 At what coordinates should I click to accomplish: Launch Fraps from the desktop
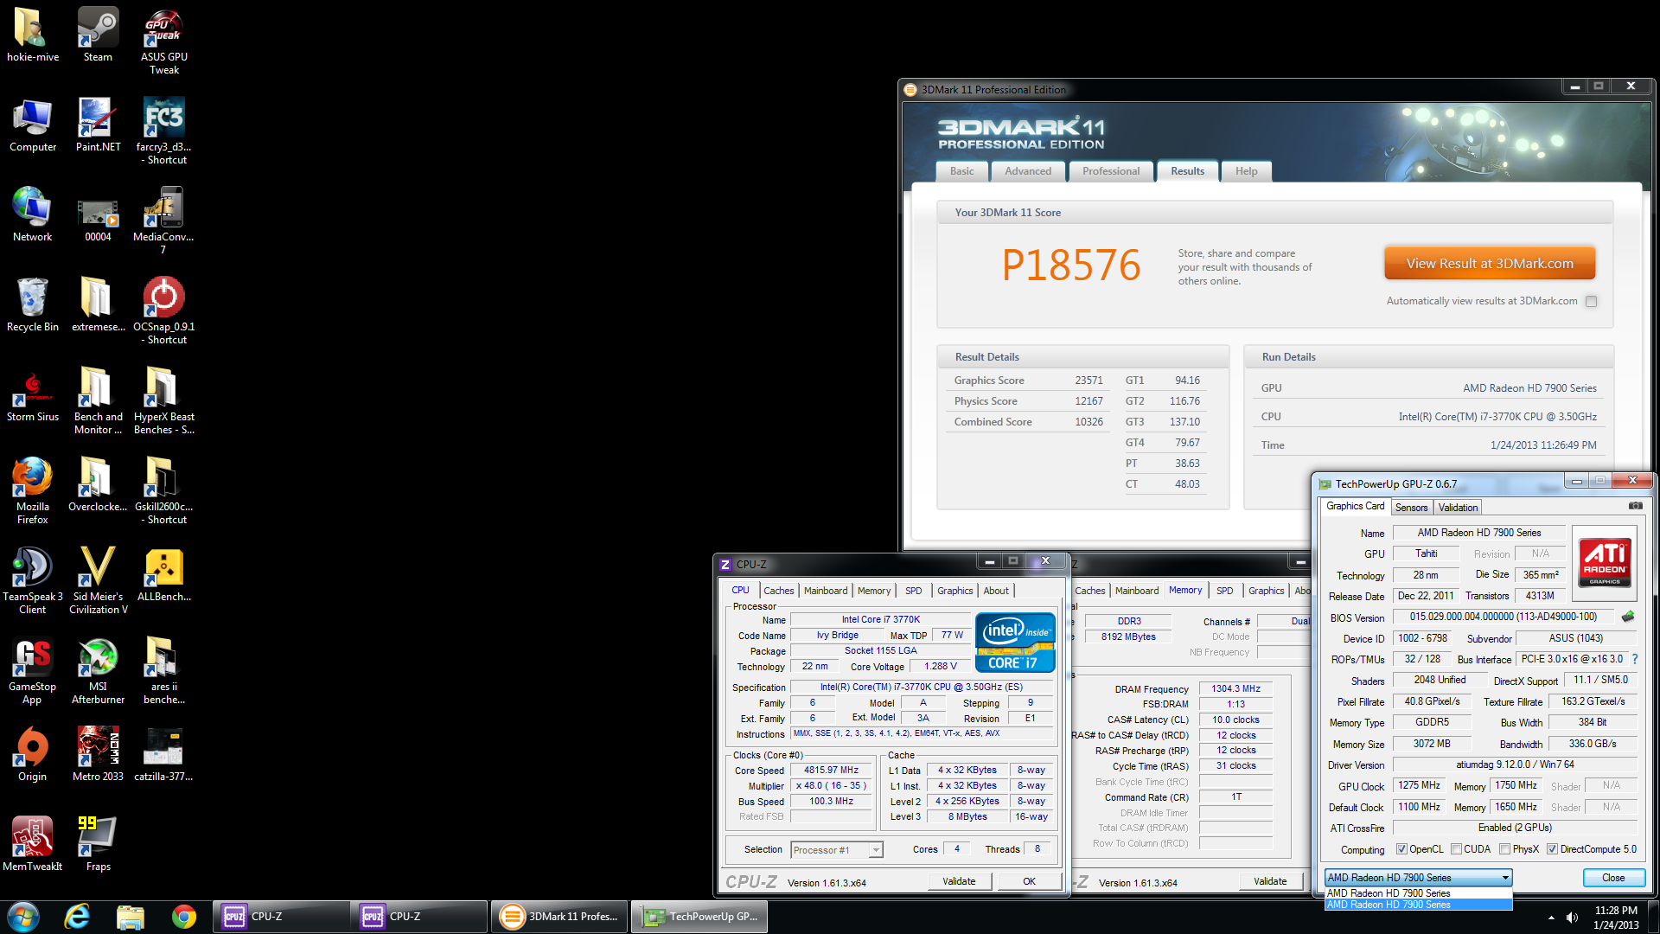click(x=98, y=844)
